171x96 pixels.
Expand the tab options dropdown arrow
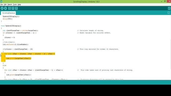[169, 13]
